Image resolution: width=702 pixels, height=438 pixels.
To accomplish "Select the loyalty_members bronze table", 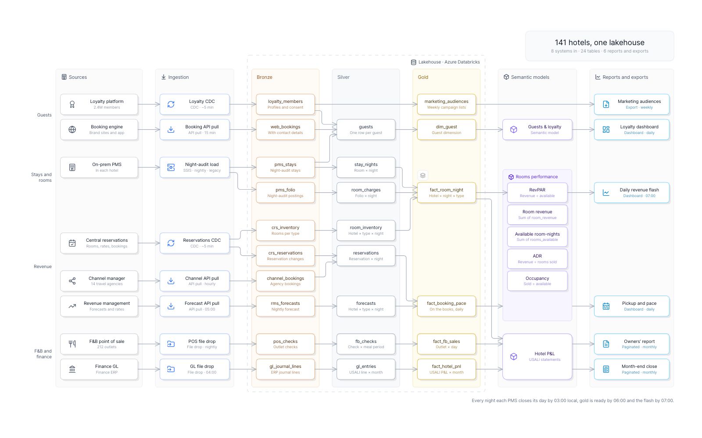I will [x=285, y=104].
